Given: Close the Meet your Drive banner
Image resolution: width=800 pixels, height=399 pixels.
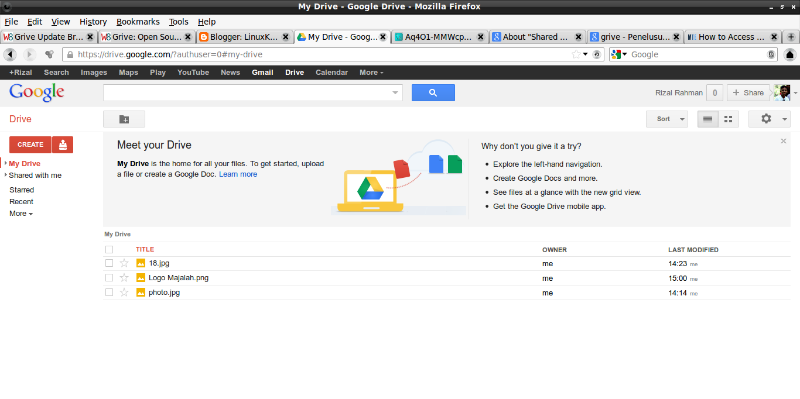Looking at the screenshot, I should (x=784, y=141).
